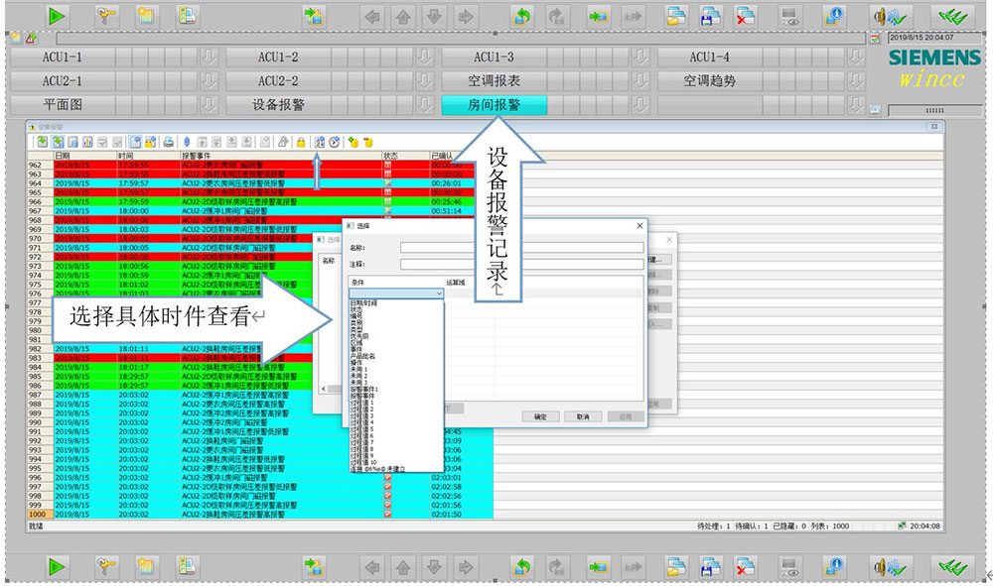Viewport: 993px width, 586px height.
Task: Confirm with the 确定 button
Action: (x=540, y=416)
